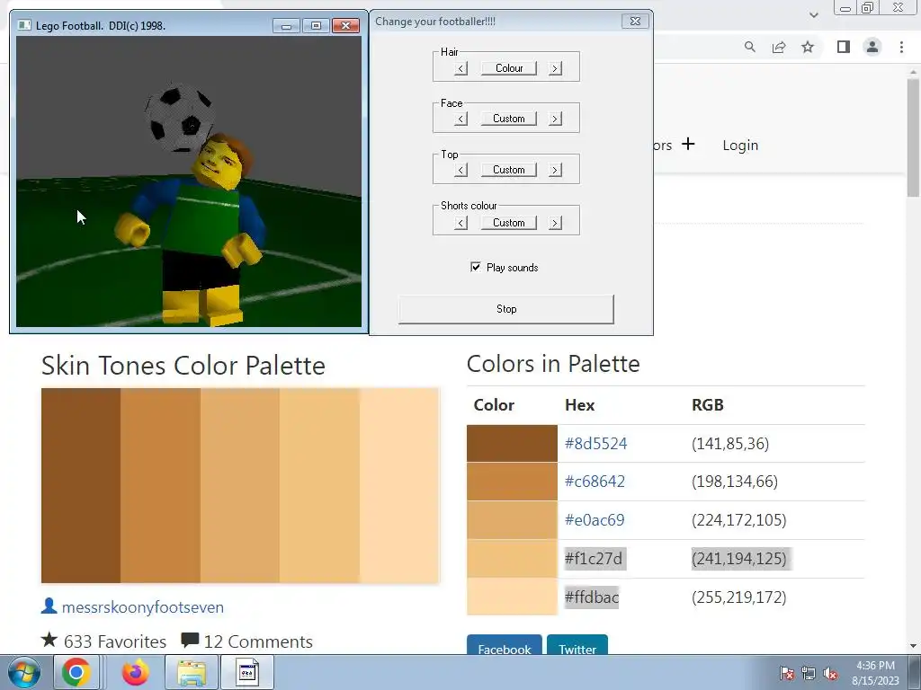Image resolution: width=921 pixels, height=690 pixels.
Task: Open the #8d5524 hex link
Action: [x=595, y=443]
